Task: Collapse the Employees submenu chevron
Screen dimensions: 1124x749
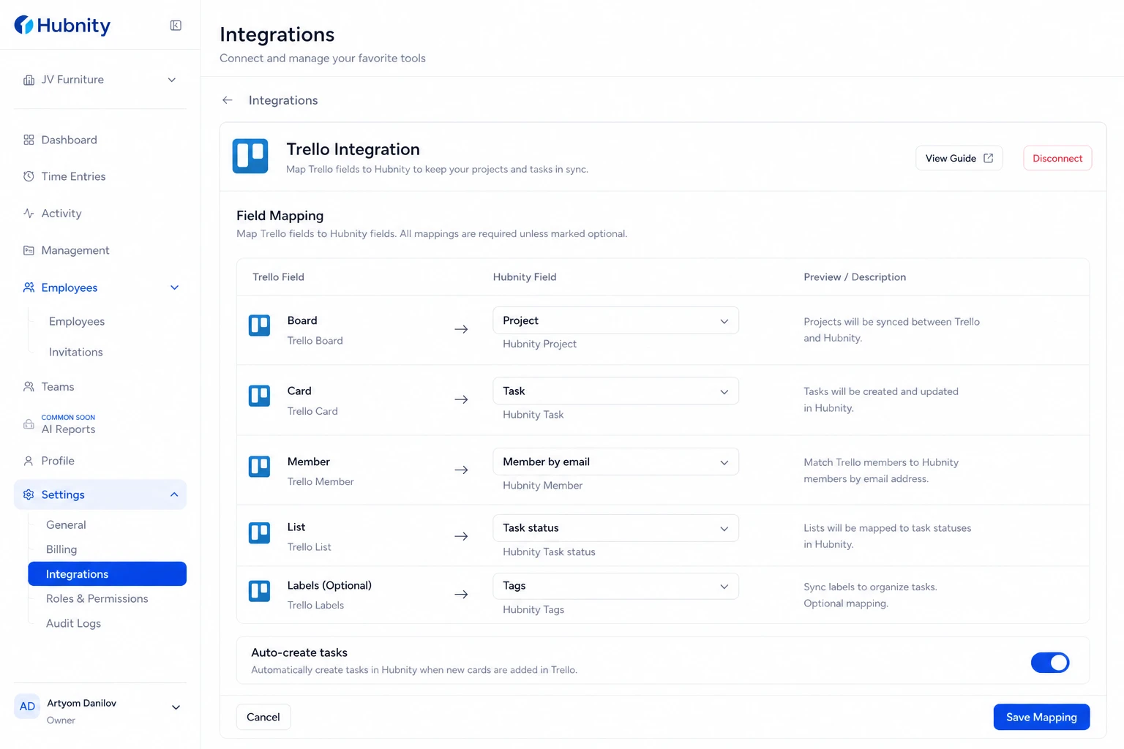Action: click(174, 287)
